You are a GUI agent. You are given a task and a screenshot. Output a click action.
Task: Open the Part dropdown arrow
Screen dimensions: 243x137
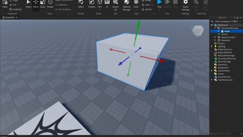coord(99,10)
